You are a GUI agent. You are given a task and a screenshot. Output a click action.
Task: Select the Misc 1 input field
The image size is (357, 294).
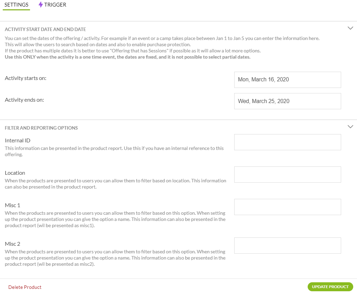tap(287, 207)
